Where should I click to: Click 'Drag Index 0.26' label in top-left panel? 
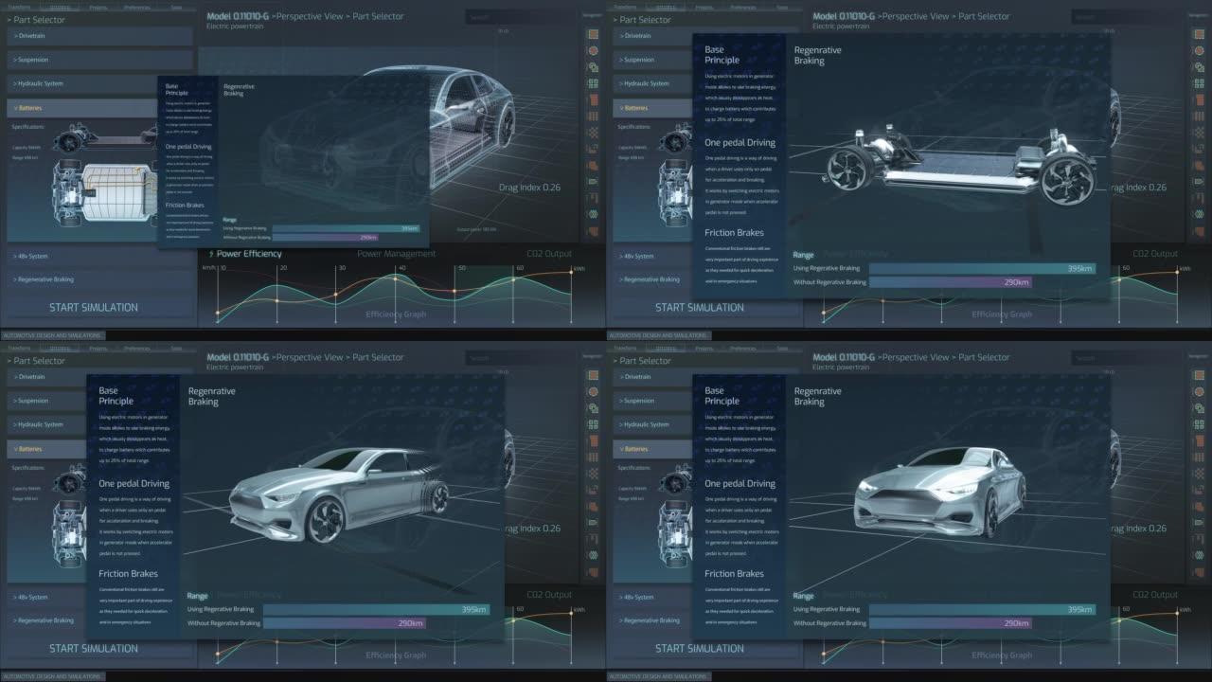click(x=529, y=188)
